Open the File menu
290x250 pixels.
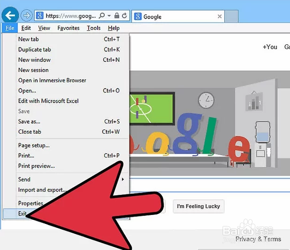click(x=10, y=28)
